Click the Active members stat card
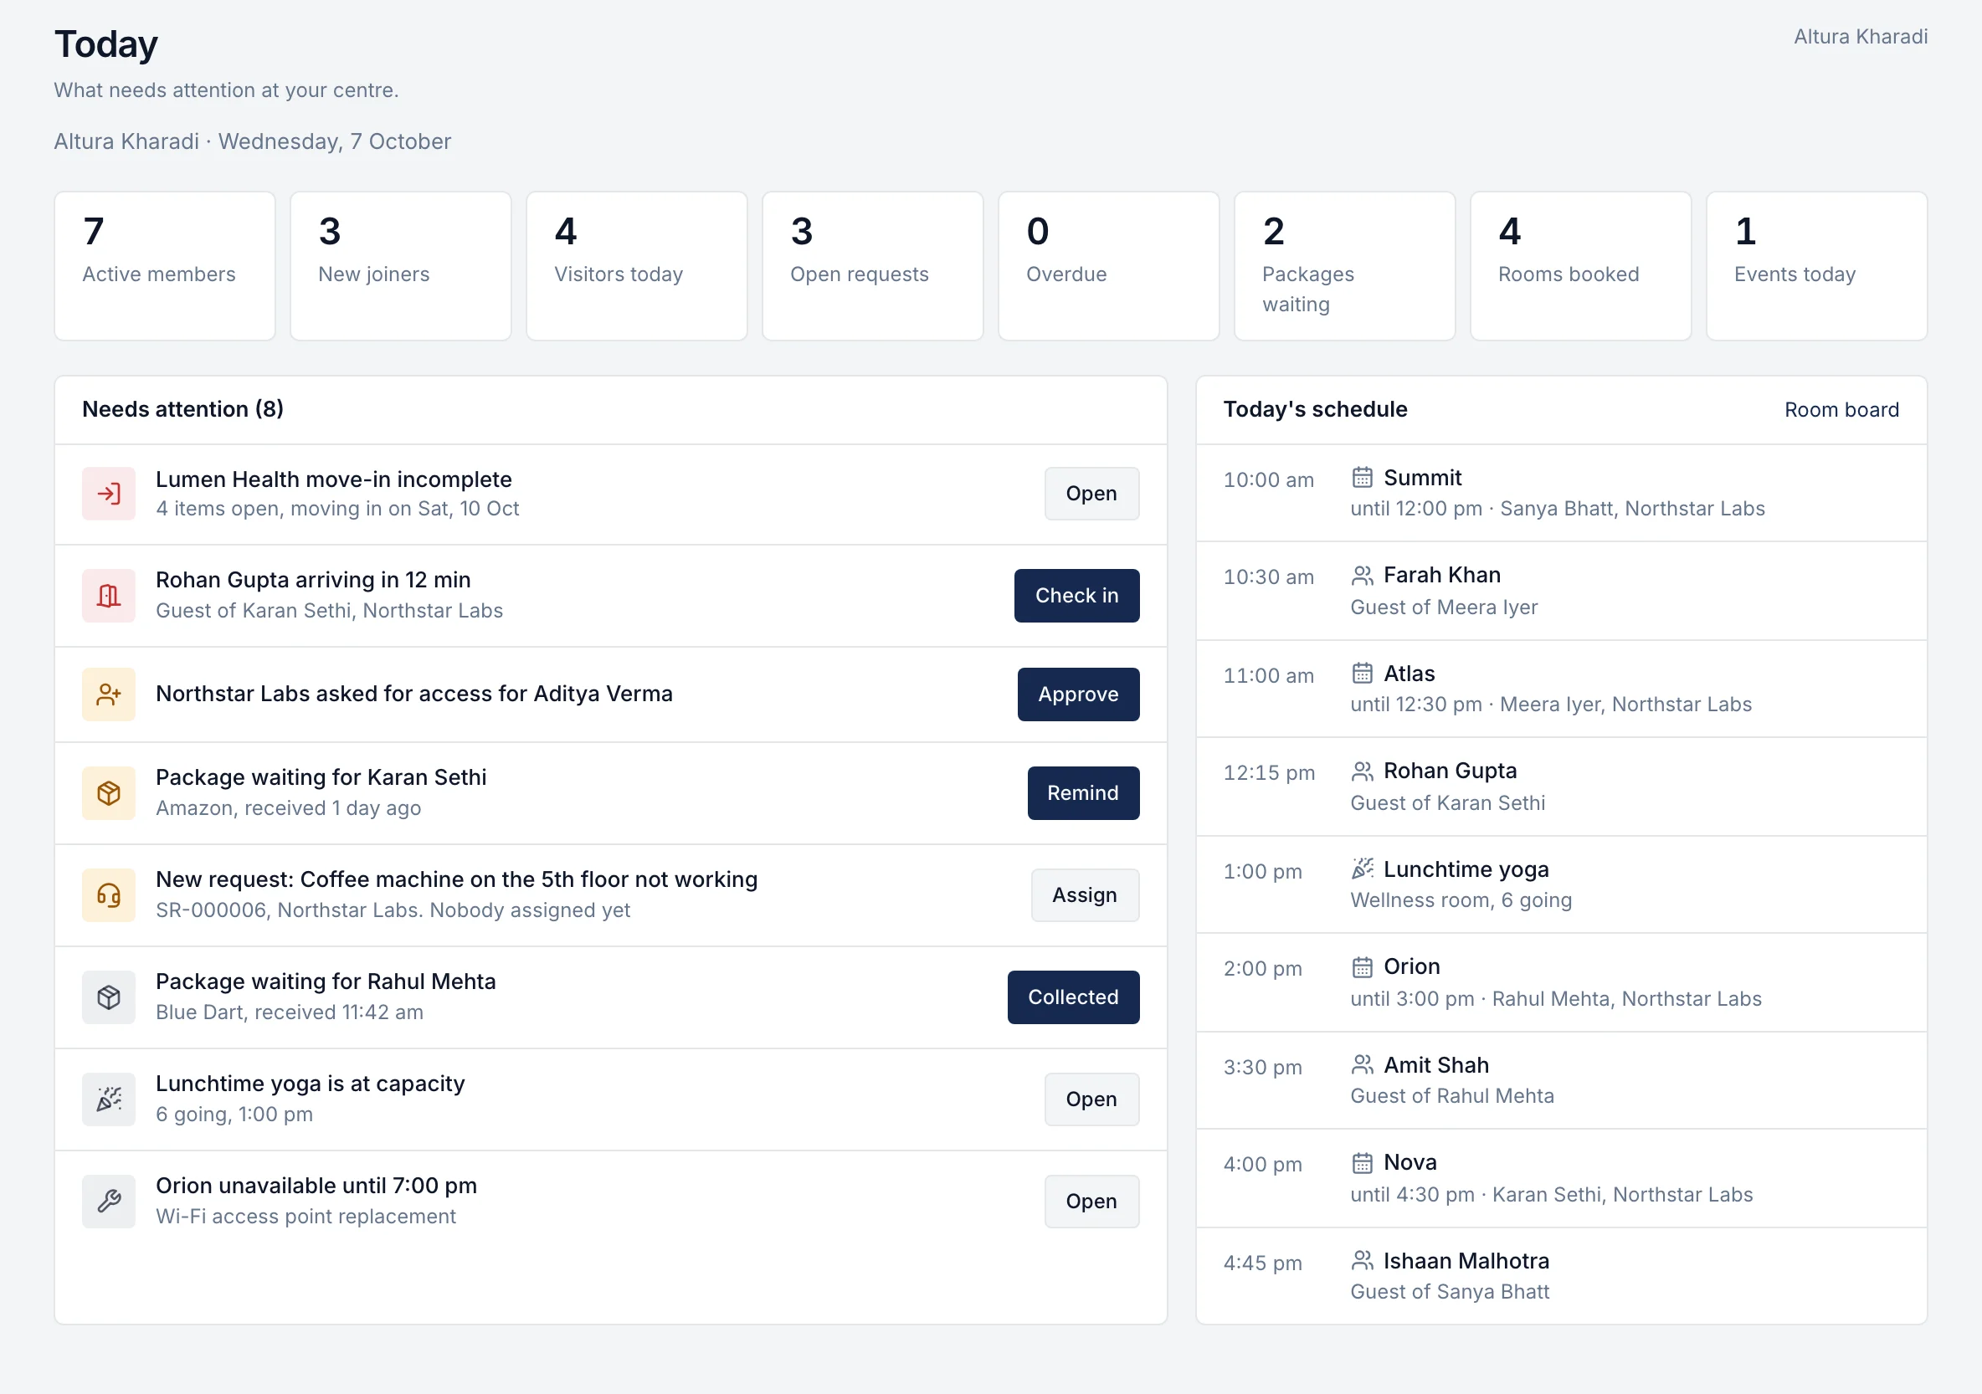1982x1394 pixels. pyautogui.click(x=165, y=266)
